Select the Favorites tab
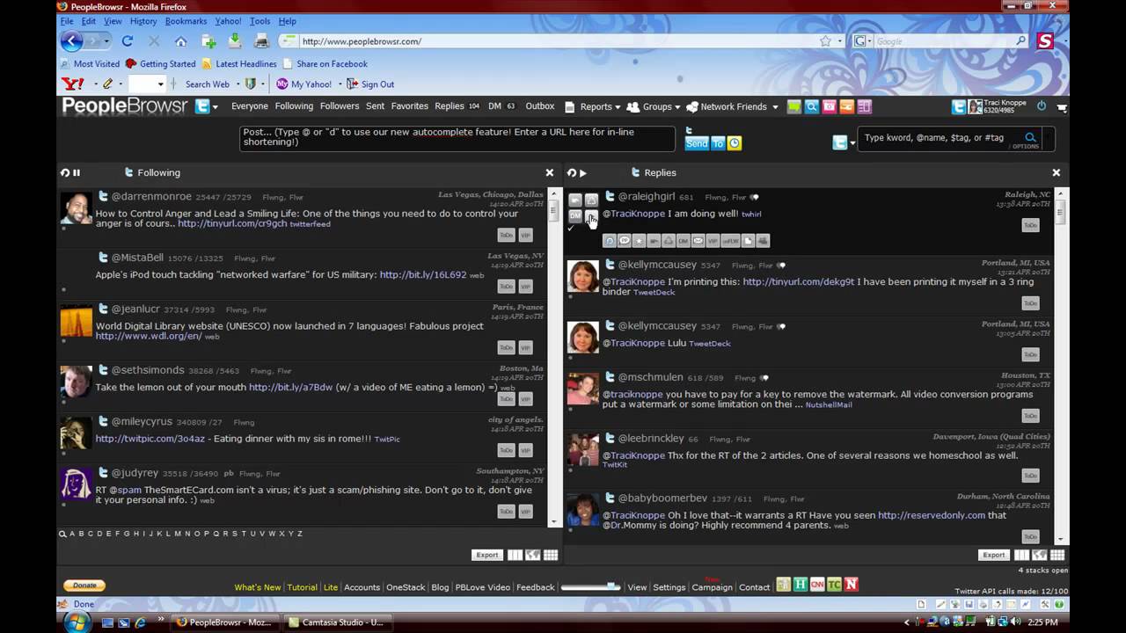The width and height of the screenshot is (1126, 633). point(410,106)
